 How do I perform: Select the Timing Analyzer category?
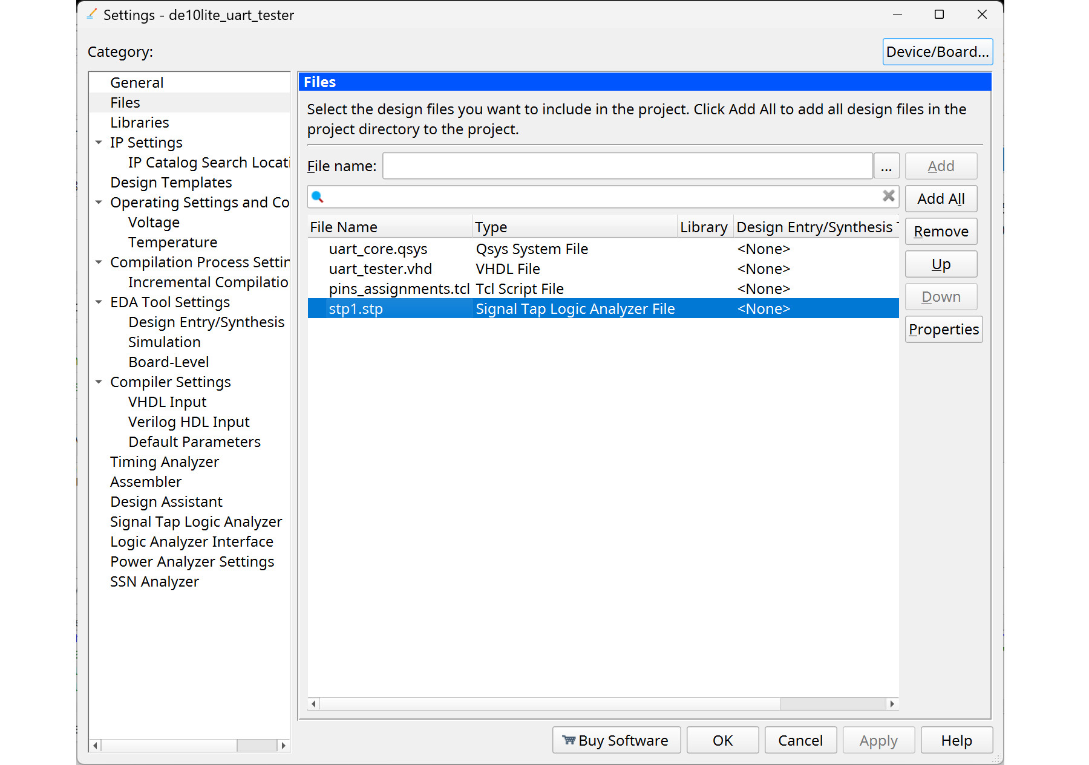[164, 462]
